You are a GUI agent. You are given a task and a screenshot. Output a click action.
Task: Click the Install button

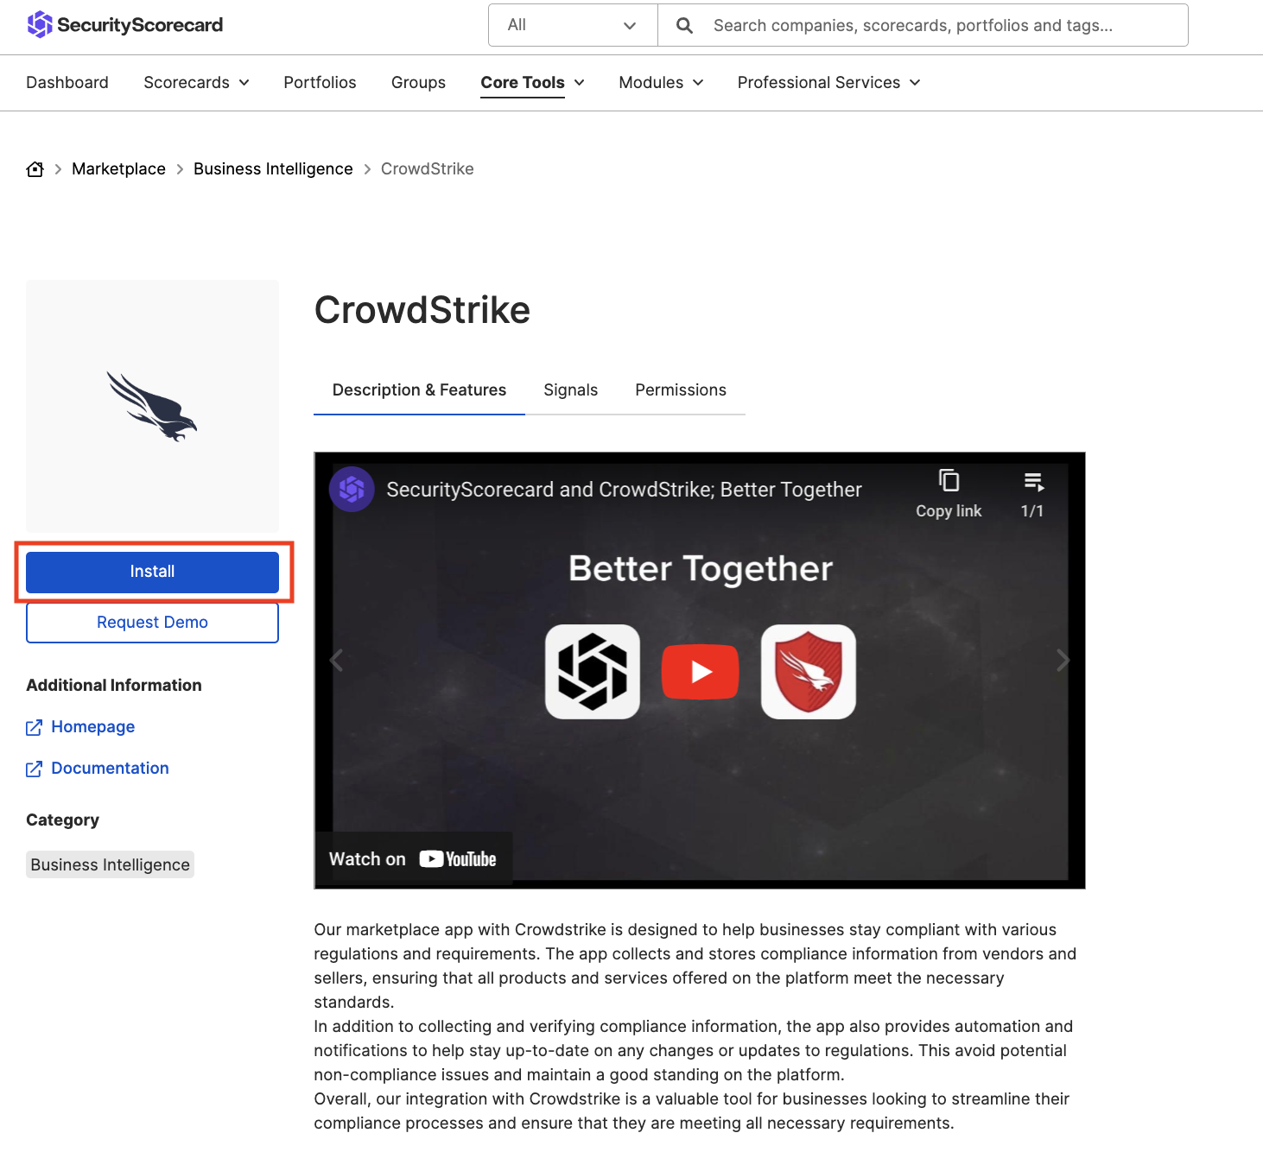[152, 572]
